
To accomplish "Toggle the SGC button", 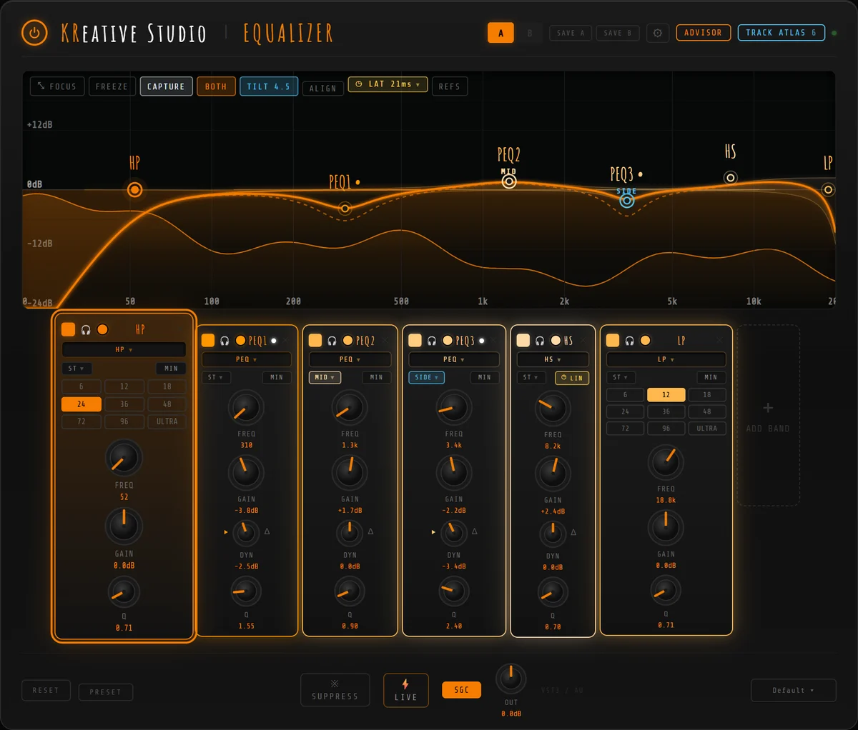I will [x=462, y=690].
